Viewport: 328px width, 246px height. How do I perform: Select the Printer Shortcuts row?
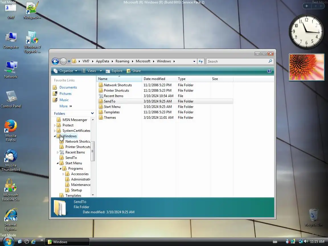coord(165,90)
